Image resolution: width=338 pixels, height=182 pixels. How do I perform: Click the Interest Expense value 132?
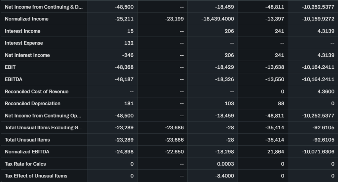130,43
